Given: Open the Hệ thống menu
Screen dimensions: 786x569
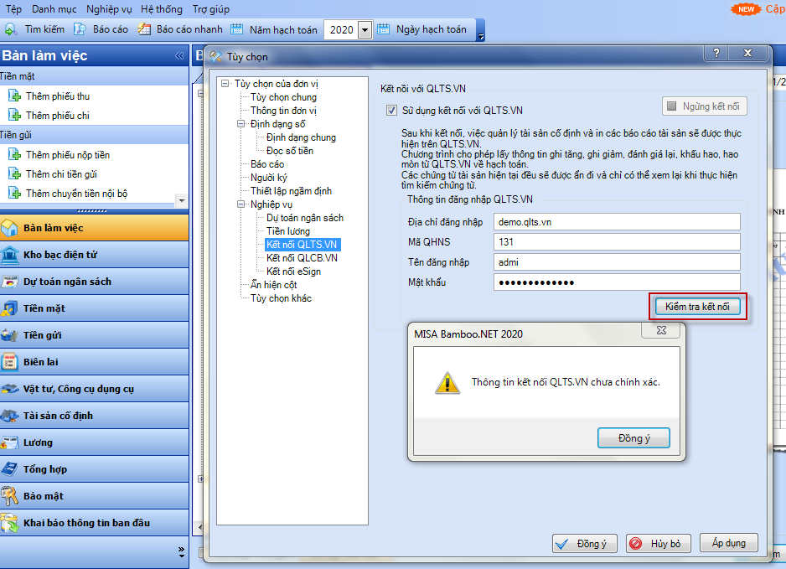Looking at the screenshot, I should [x=162, y=9].
